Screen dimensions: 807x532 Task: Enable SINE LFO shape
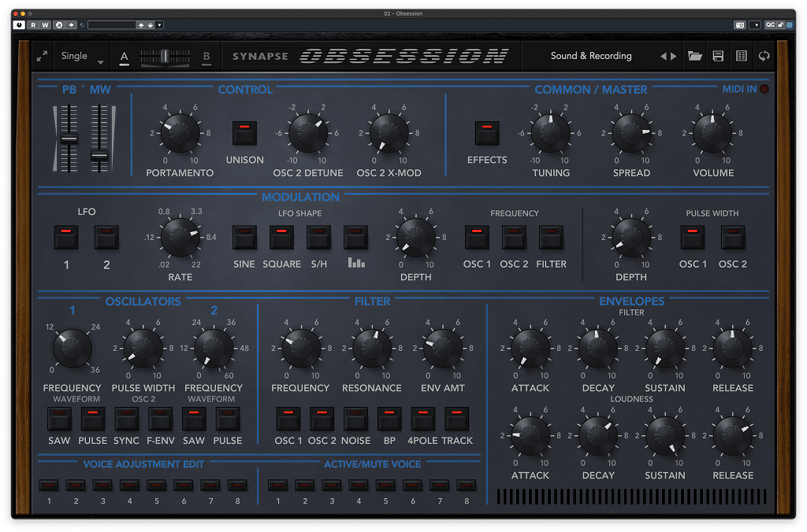click(244, 238)
